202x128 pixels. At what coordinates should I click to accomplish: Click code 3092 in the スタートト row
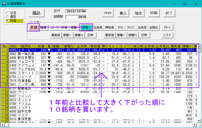(13, 73)
